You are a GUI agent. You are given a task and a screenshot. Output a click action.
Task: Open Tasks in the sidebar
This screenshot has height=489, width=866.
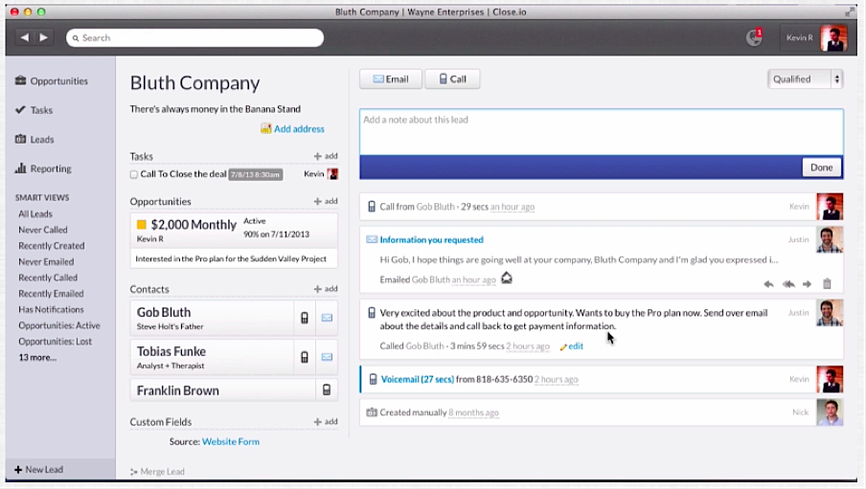(x=34, y=110)
